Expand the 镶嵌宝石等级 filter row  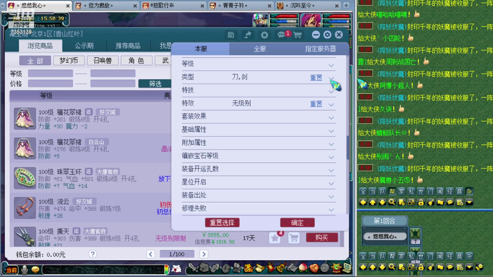pos(331,157)
